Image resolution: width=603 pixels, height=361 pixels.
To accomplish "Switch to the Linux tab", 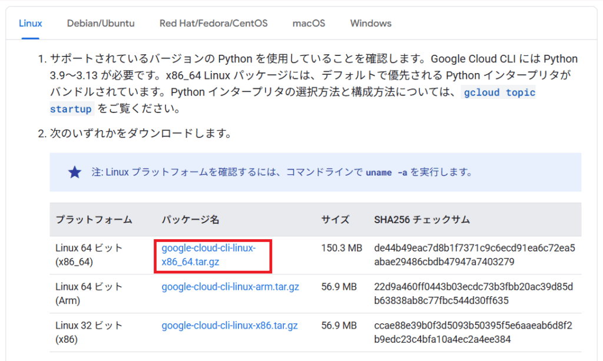I will [31, 24].
